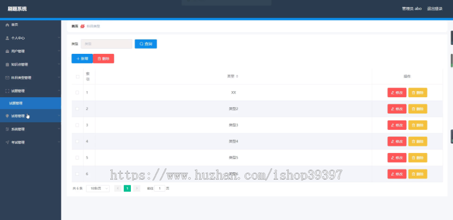Go to the next page arrow
This screenshot has width=453, height=220.
click(137, 188)
